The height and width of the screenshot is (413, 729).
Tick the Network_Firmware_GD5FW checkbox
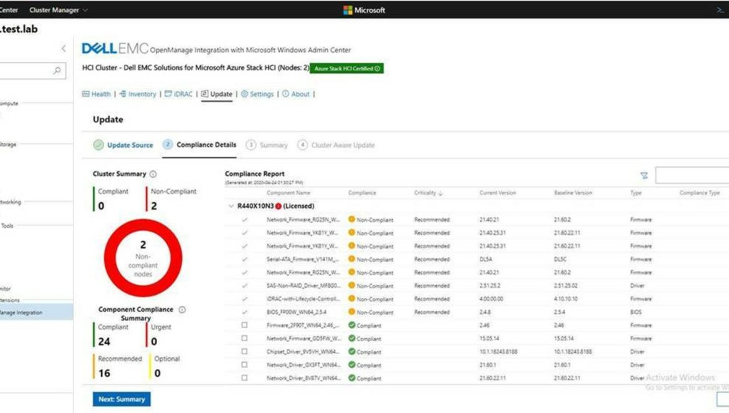244,338
